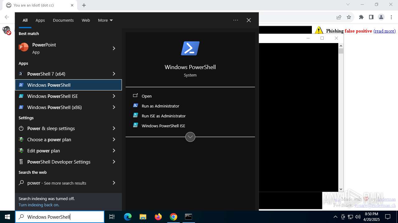Select PowerShell 7 (x64) app result
This screenshot has width=398, height=223.
click(68, 74)
